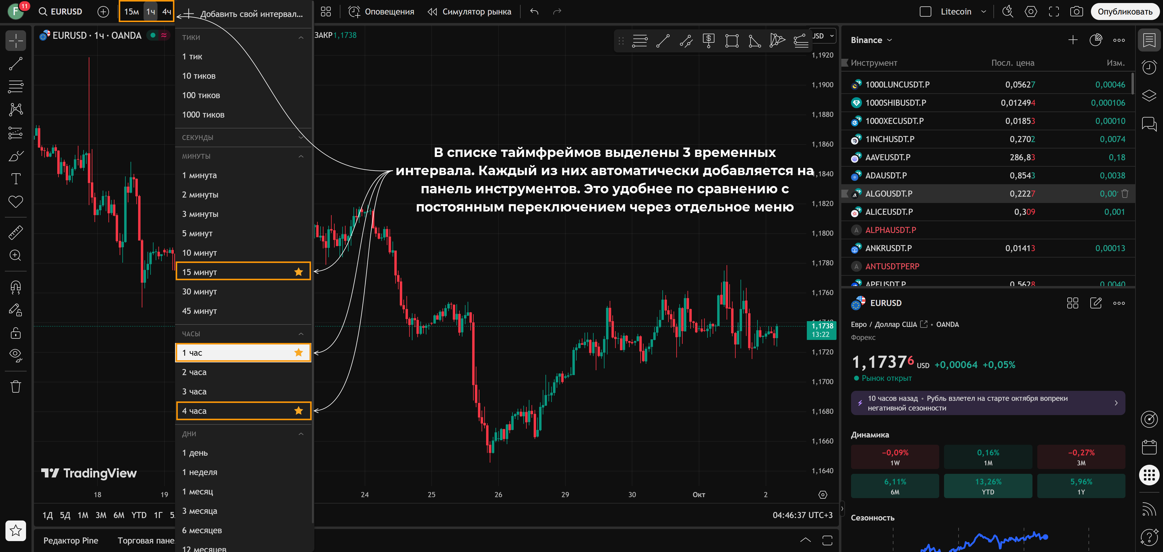
Task: Open Редактор Pine tab
Action: click(x=71, y=540)
